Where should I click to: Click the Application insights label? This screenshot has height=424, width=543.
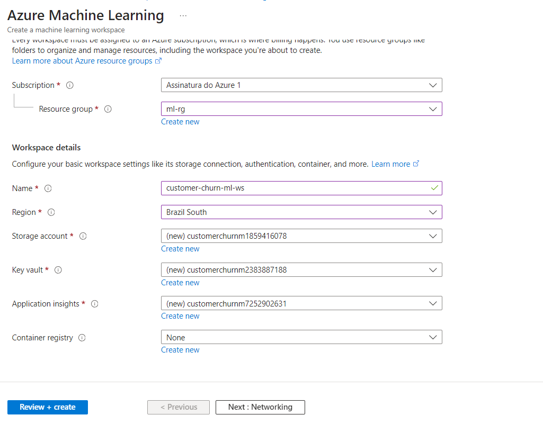point(46,304)
